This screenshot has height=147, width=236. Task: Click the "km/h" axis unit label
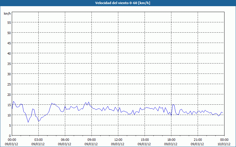(x=7, y=14)
